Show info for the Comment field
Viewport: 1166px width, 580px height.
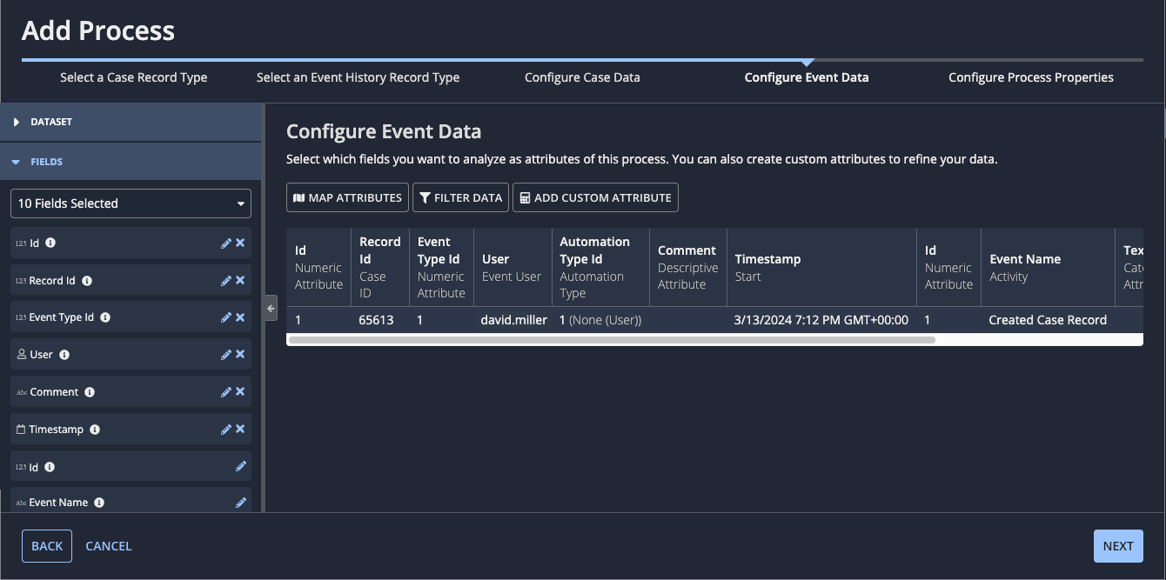coord(90,392)
